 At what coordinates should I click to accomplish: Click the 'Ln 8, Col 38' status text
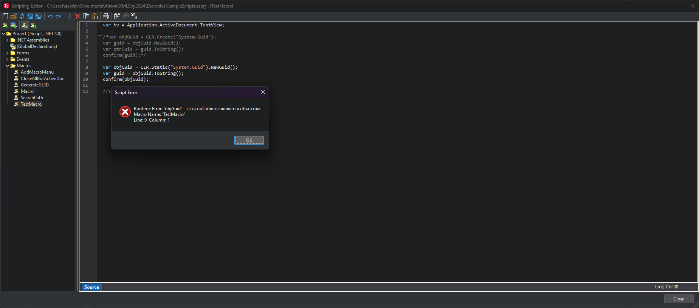click(666, 287)
